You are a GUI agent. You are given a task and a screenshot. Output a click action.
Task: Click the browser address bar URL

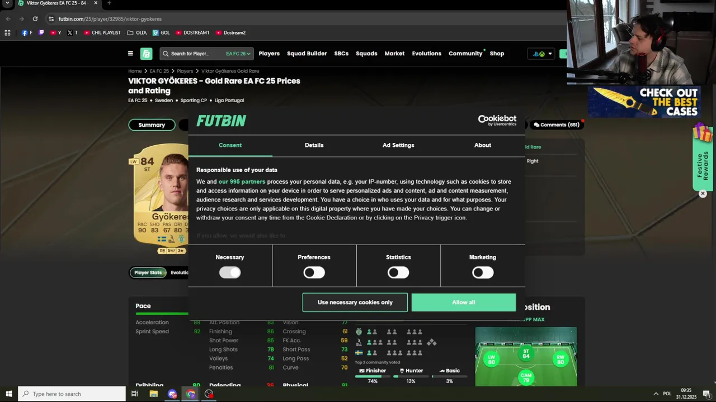110,18
